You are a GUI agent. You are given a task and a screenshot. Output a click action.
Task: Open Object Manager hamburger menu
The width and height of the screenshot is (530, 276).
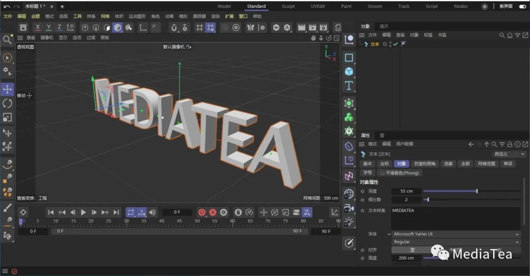361,35
